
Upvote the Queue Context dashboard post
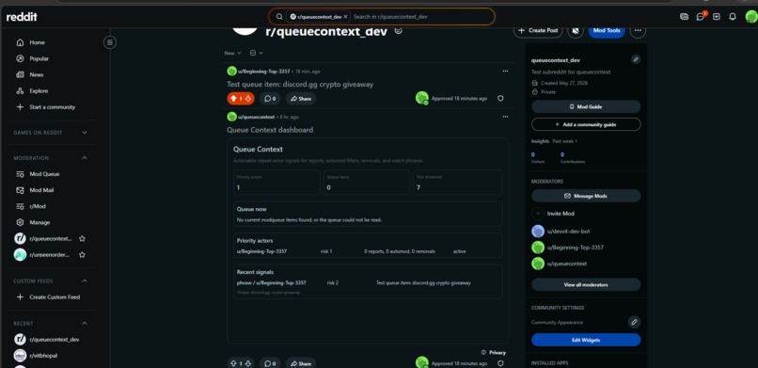[x=233, y=363]
